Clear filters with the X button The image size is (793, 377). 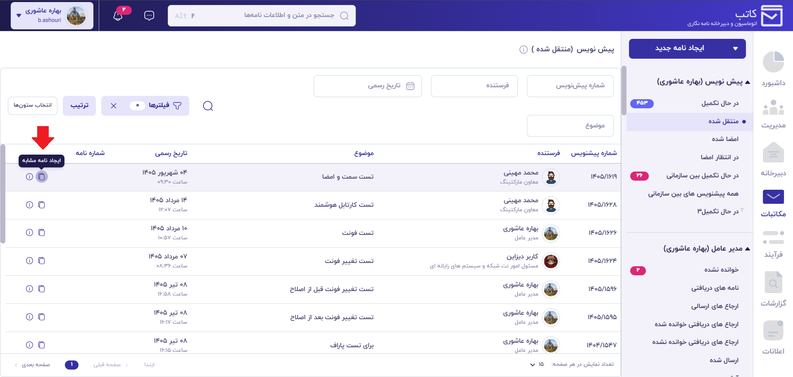click(114, 106)
